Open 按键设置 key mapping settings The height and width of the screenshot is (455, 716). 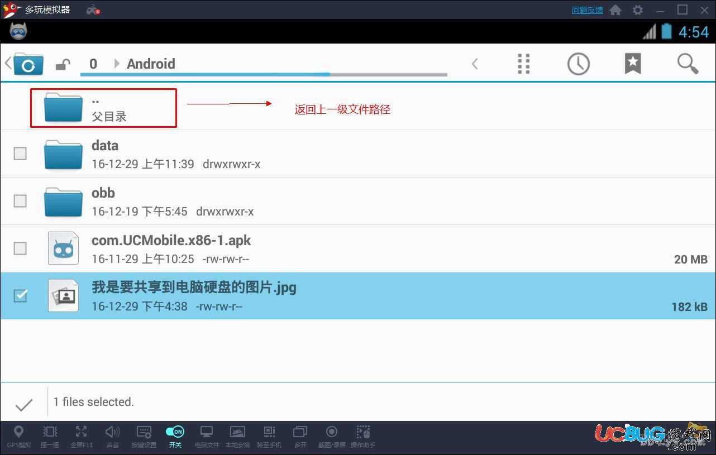[x=144, y=437]
